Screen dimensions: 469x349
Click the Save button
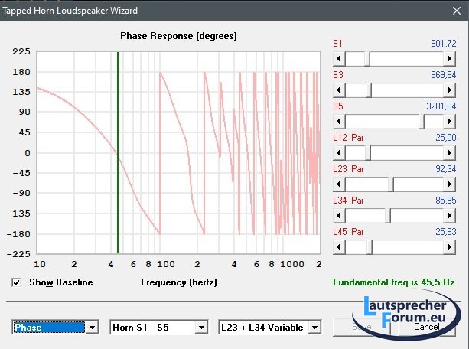click(x=363, y=327)
